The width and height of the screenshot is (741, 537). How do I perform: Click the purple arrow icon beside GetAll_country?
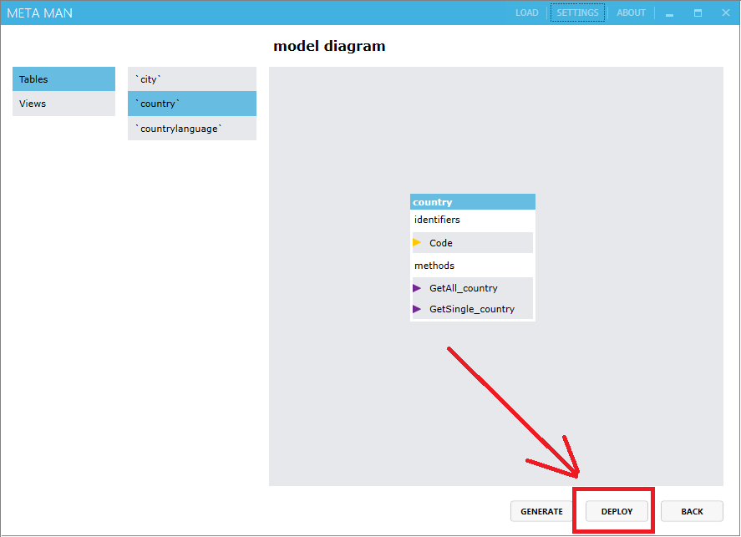tap(418, 287)
